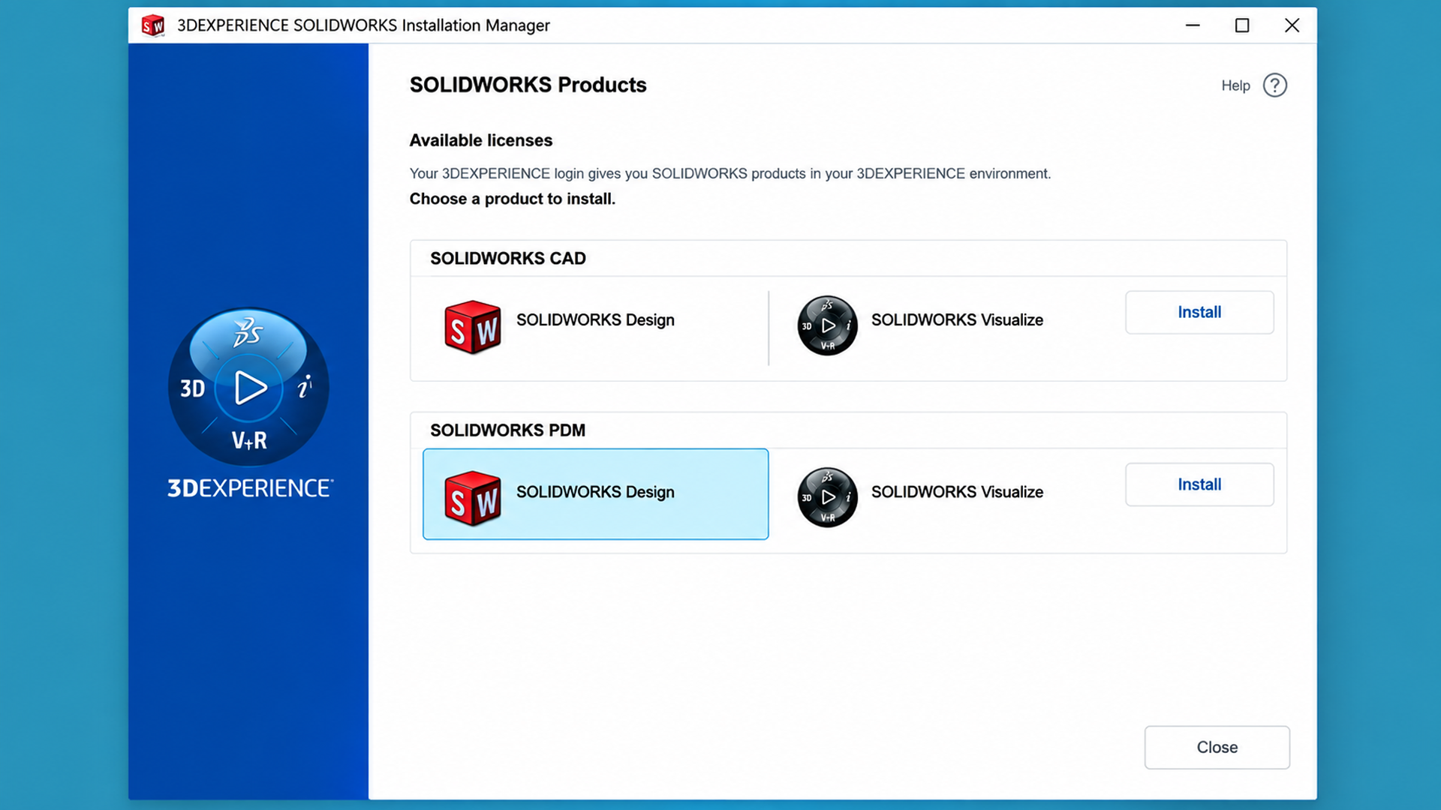Install the SOLIDWORKS PDM products
The image size is (1441, 810).
click(1199, 484)
